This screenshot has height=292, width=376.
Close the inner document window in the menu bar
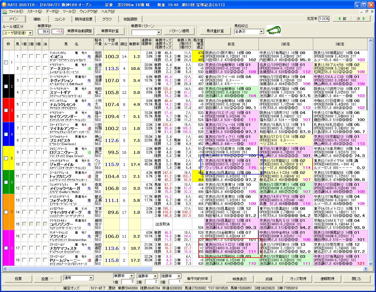(372, 11)
